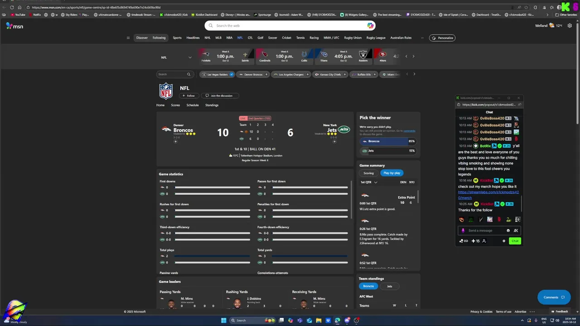Screen dimensions: 580x326
Task: Switch to the Scores tab
Action: click(175, 105)
